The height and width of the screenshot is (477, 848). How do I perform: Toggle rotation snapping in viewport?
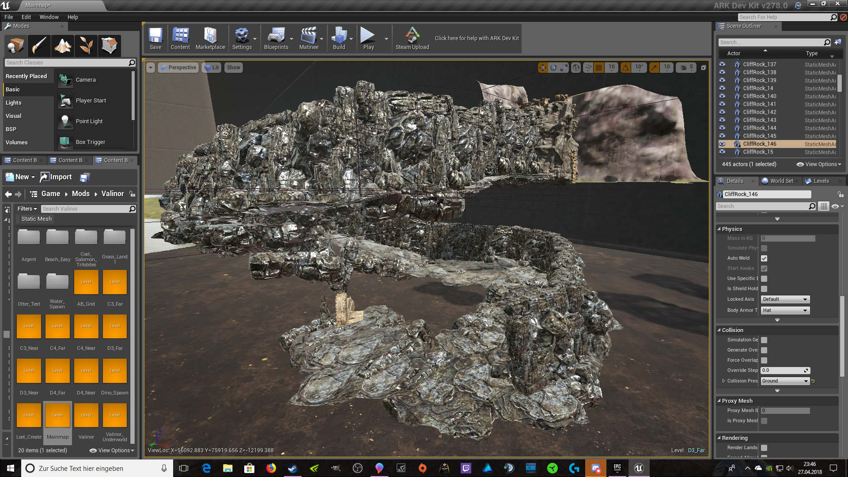click(x=625, y=68)
